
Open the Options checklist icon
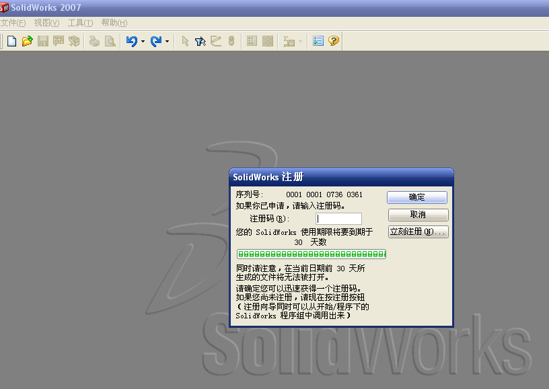coord(318,41)
